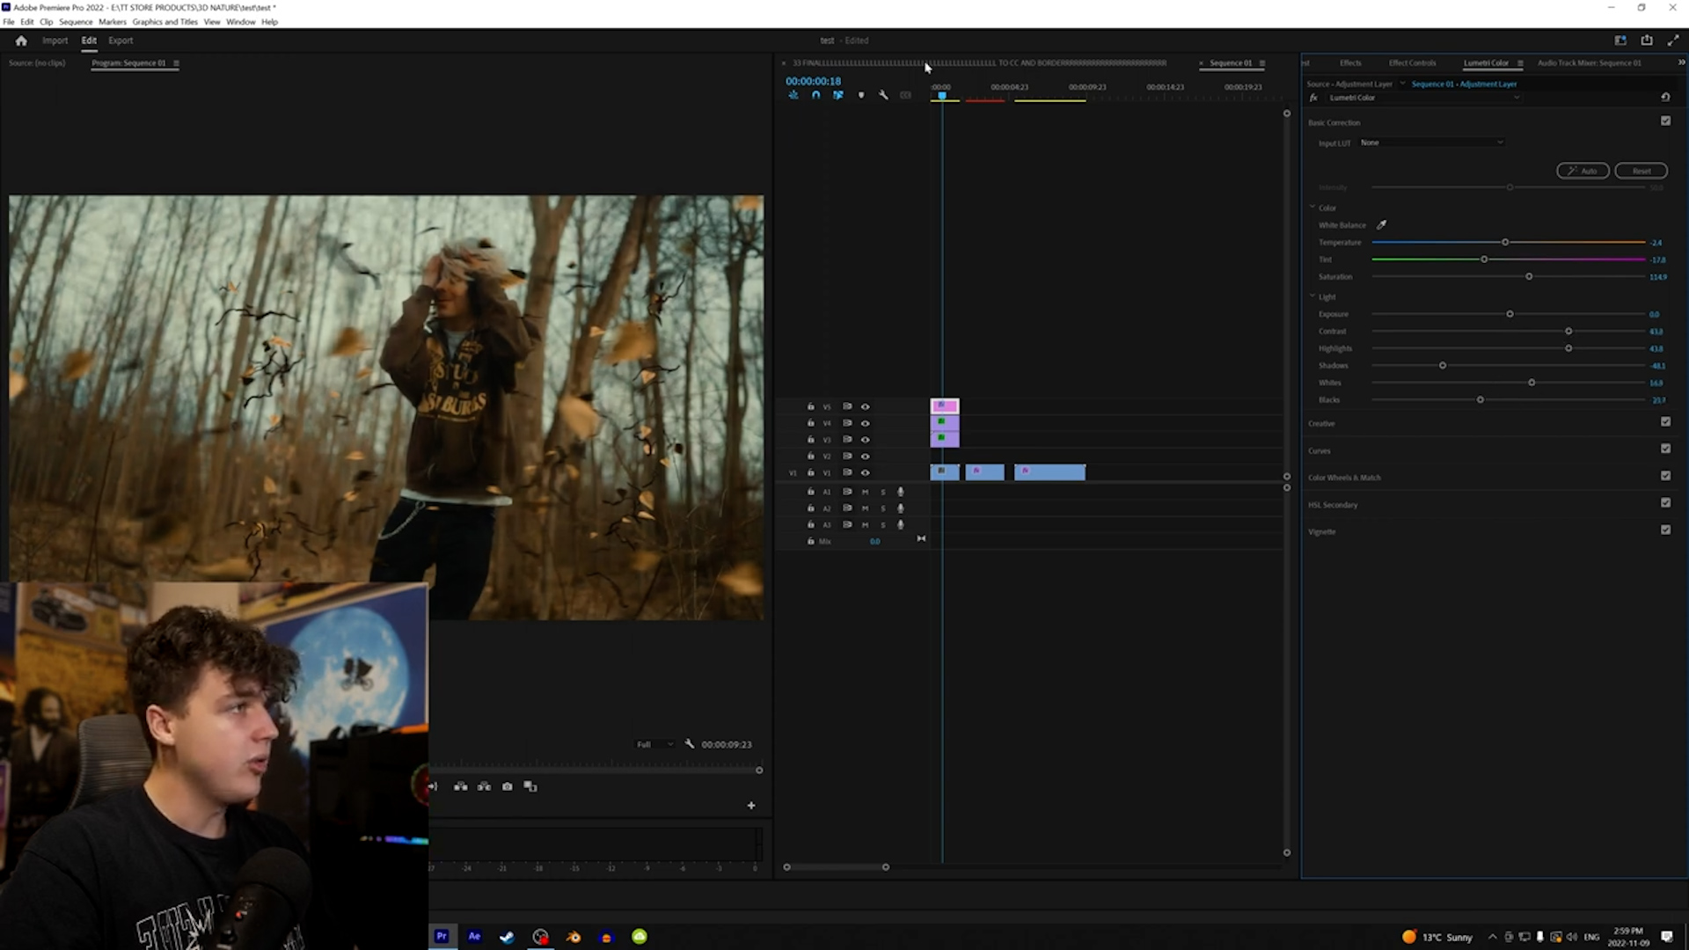
Task: Click Export Frame camera icon in Program Monitor
Action: (x=508, y=786)
